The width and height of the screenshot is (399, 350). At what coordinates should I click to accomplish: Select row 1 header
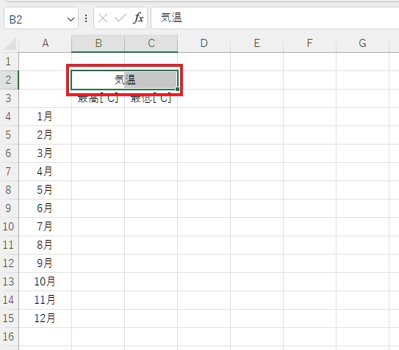click(x=9, y=62)
